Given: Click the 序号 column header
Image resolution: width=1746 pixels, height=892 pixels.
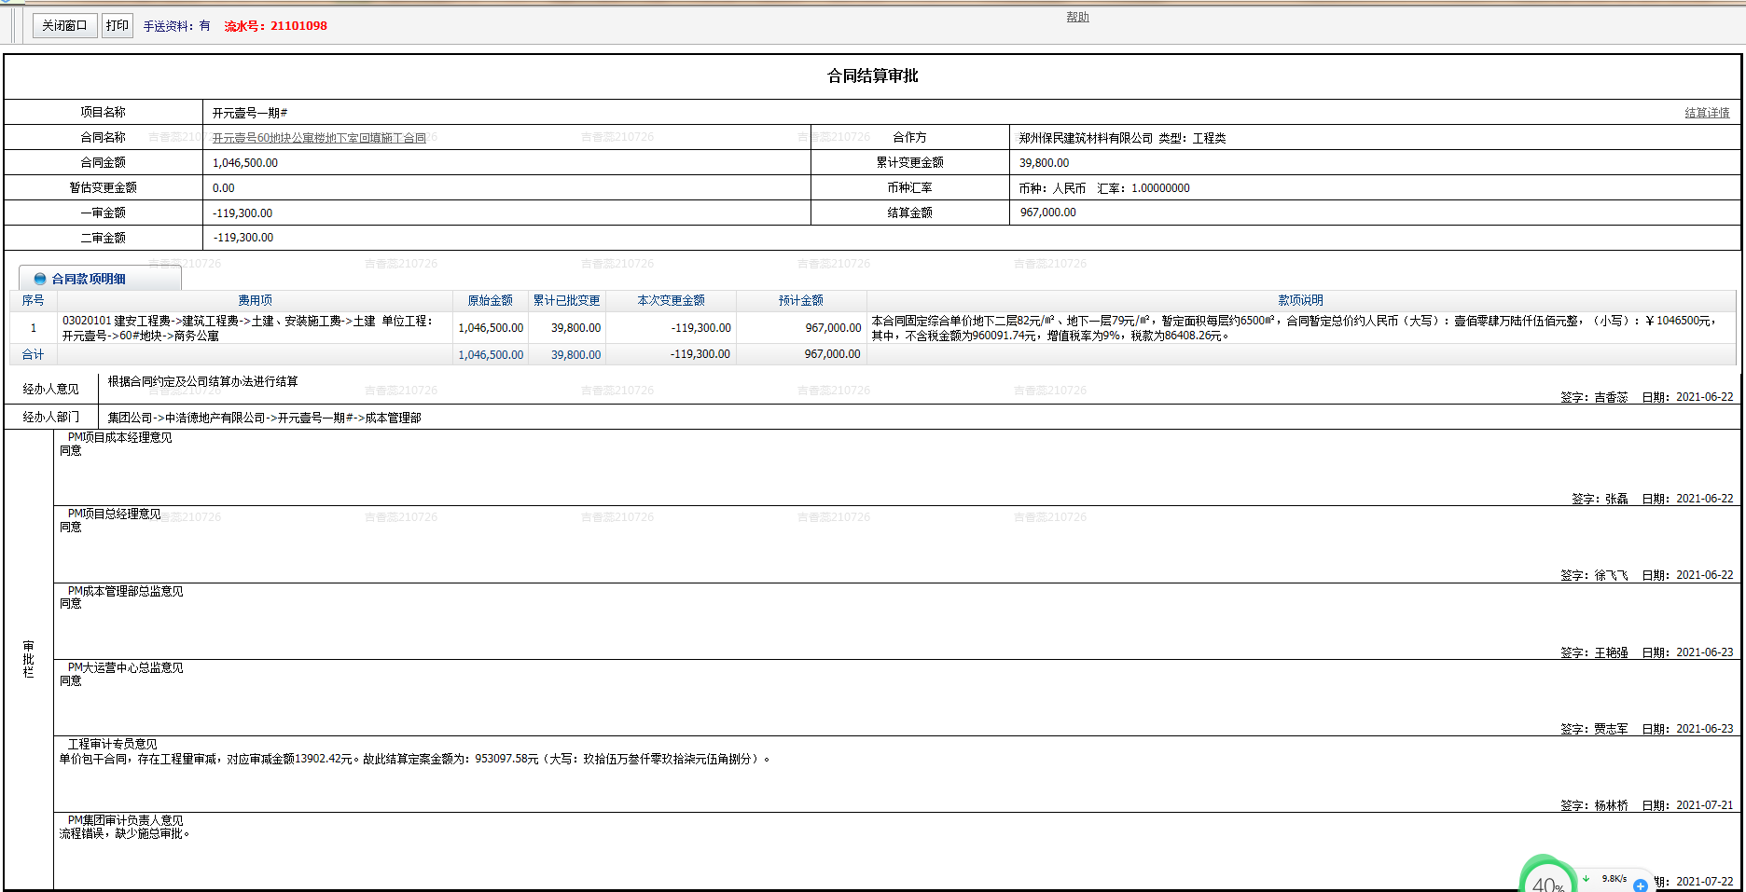Looking at the screenshot, I should [34, 300].
